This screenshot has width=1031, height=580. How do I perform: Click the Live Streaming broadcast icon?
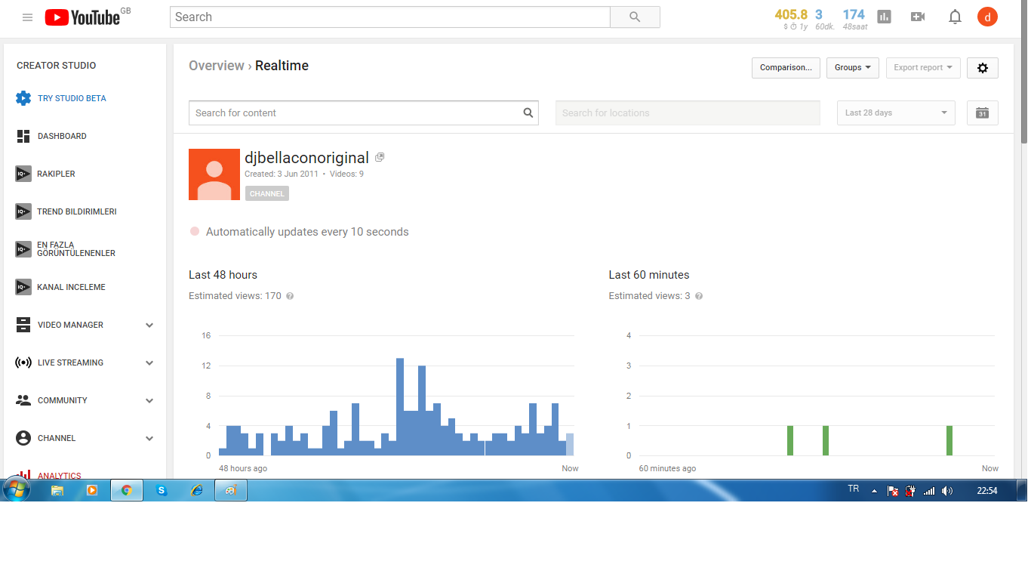click(x=23, y=362)
